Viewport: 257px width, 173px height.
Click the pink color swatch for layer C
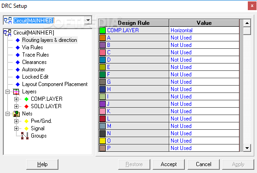pyautogui.click(x=103, y=52)
